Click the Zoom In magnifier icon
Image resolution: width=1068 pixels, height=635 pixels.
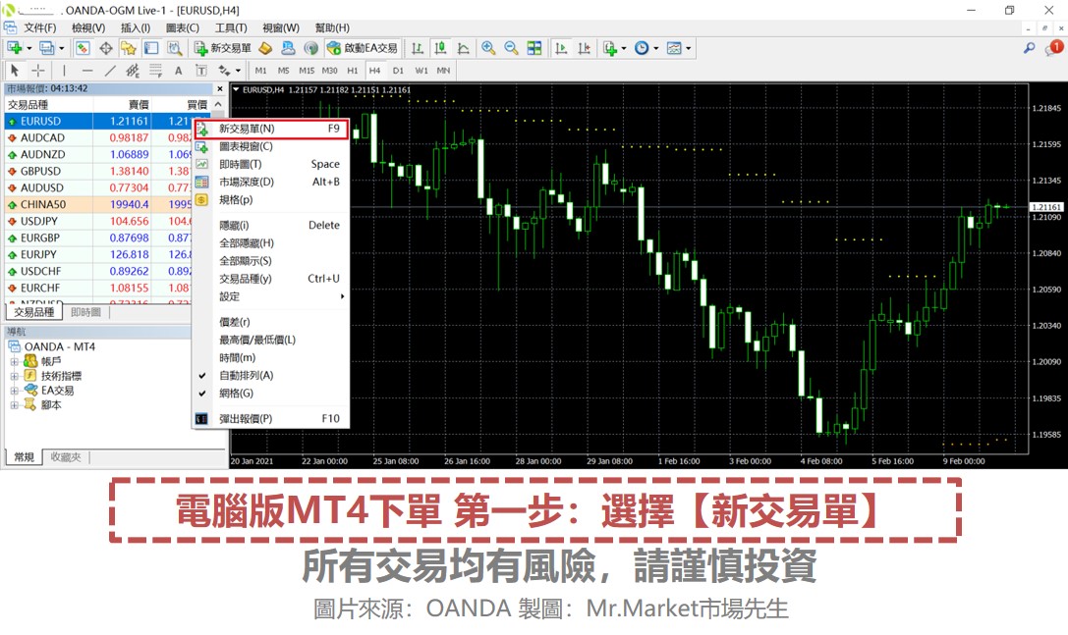pos(488,48)
